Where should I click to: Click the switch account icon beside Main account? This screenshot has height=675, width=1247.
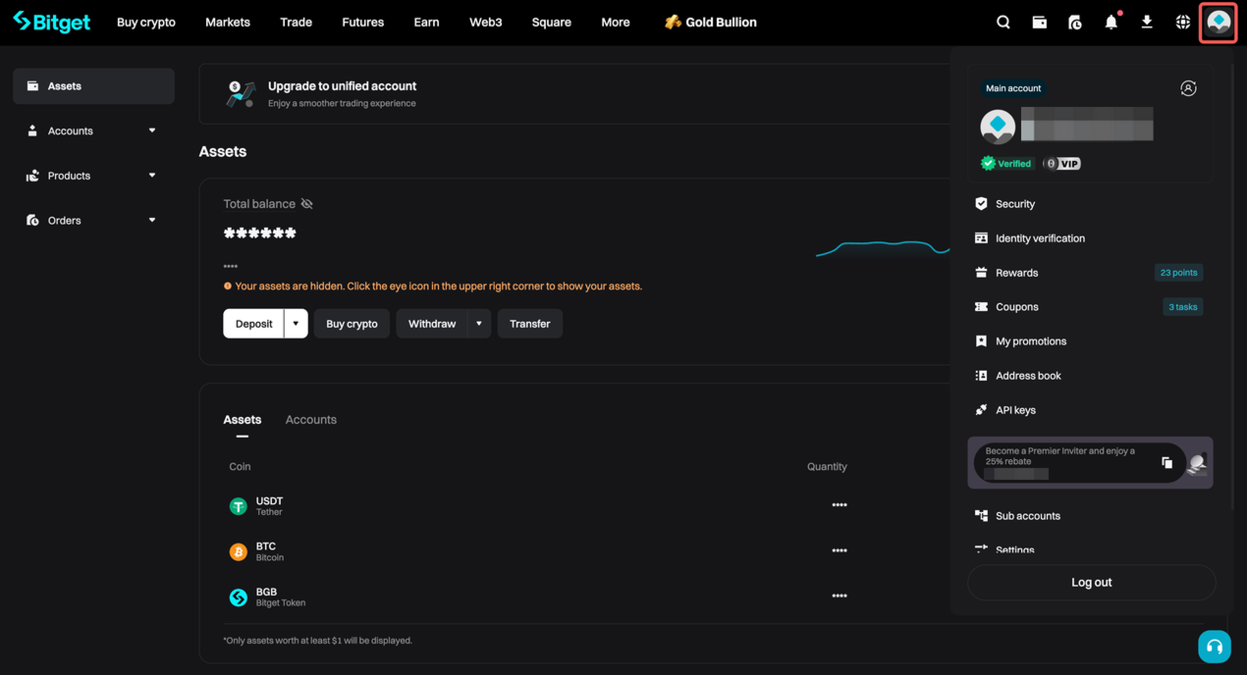(1188, 88)
